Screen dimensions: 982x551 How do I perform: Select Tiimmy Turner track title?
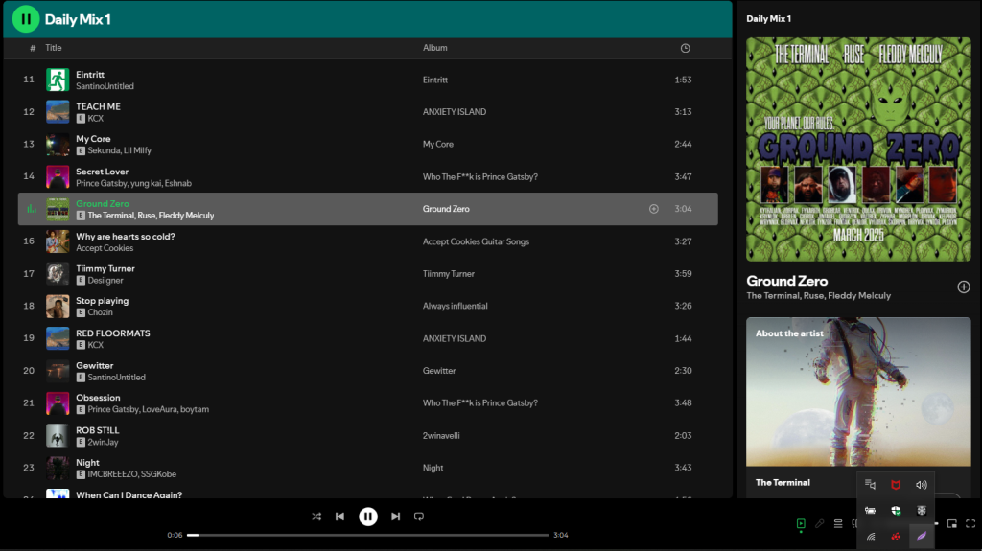tap(105, 268)
